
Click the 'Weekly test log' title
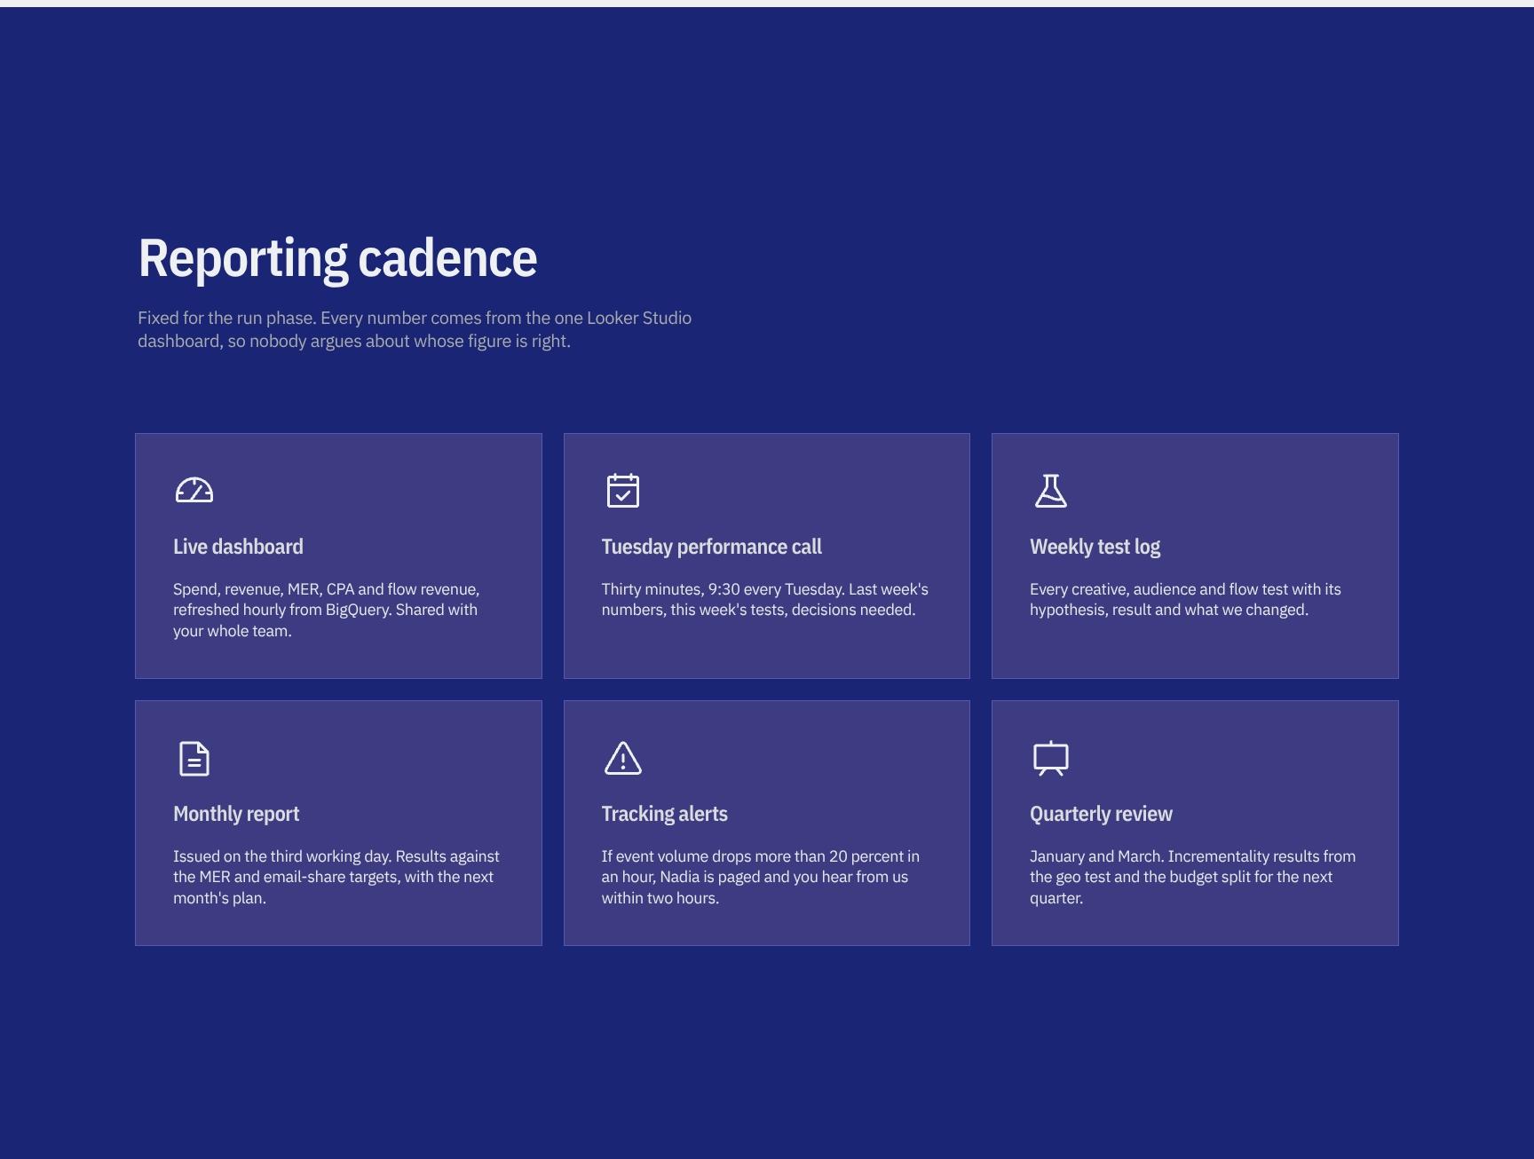click(x=1095, y=547)
